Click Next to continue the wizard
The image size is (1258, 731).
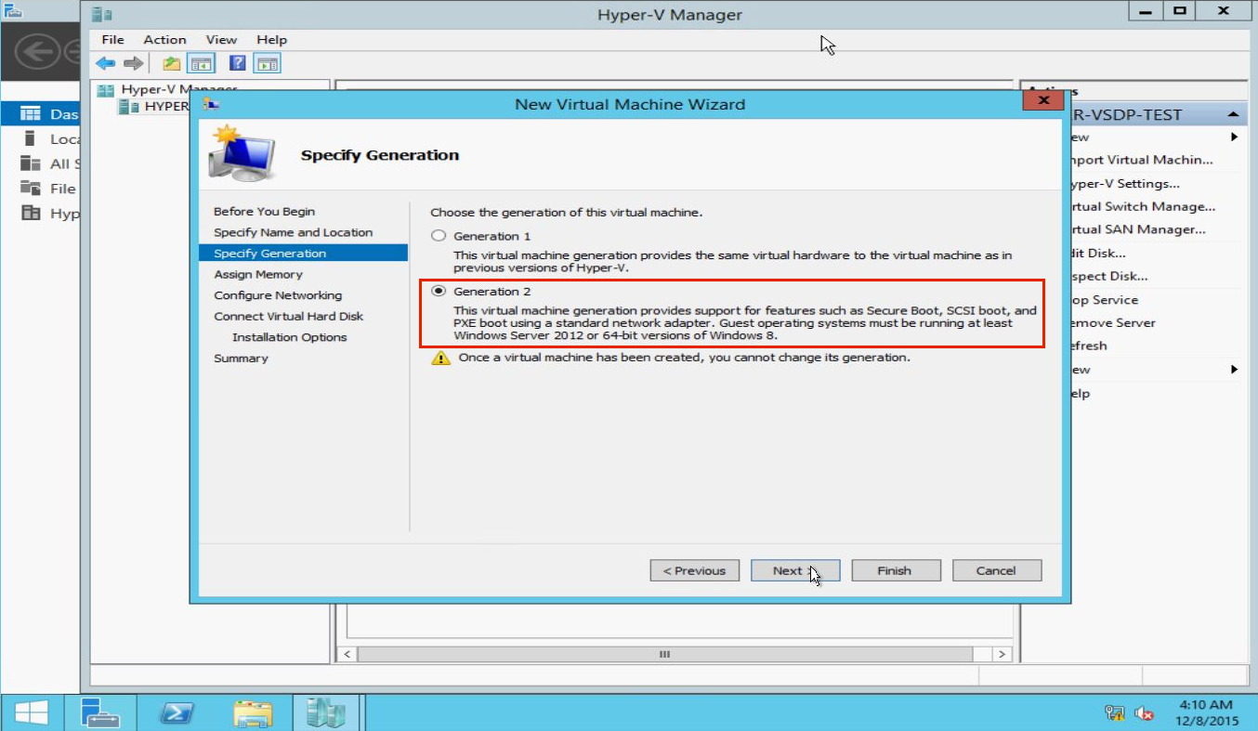[795, 570]
